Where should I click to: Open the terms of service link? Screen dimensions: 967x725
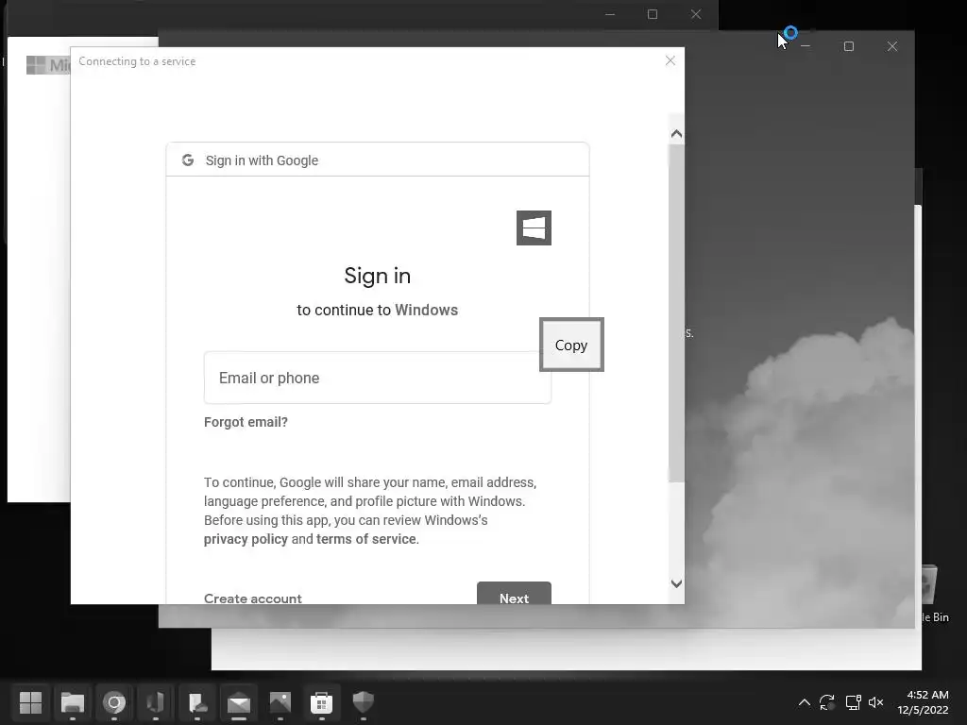click(x=366, y=539)
